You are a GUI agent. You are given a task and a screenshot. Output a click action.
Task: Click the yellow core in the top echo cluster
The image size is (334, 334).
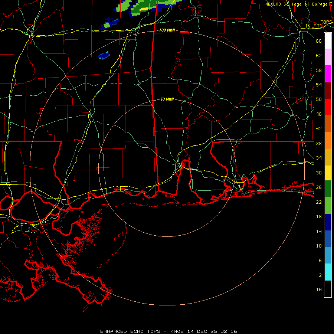pyautogui.click(x=144, y=9)
